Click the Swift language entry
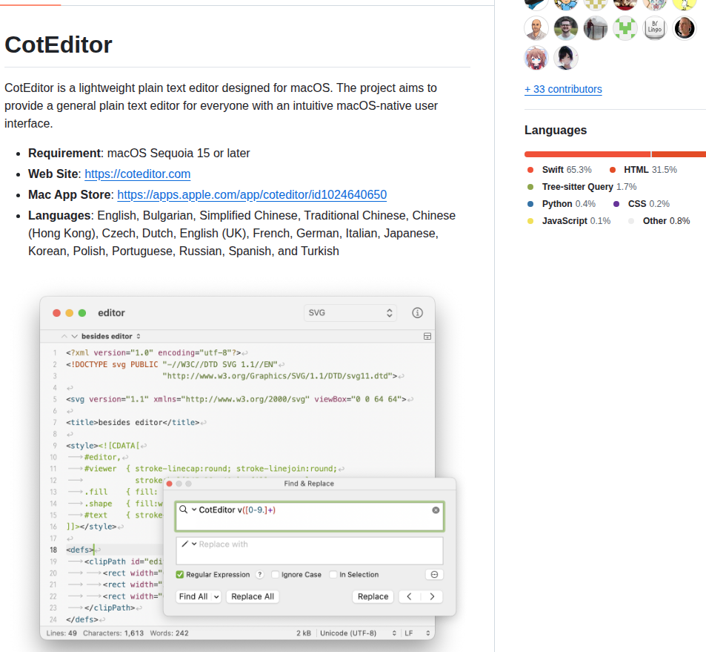The width and height of the screenshot is (706, 652). click(x=559, y=170)
